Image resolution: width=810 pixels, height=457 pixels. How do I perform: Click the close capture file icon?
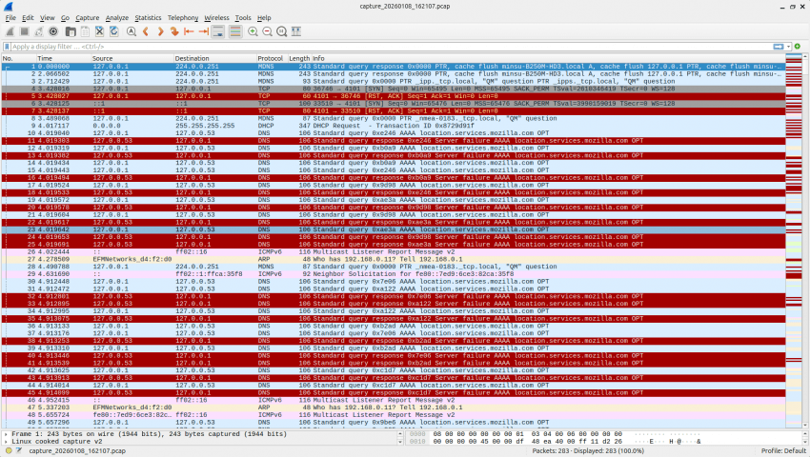tap(100, 31)
